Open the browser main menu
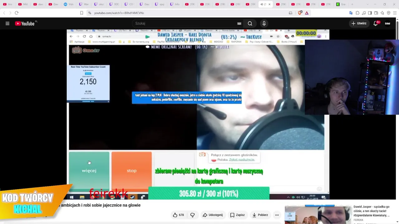Viewport: 399px width, 224px height. [x=395, y=13]
